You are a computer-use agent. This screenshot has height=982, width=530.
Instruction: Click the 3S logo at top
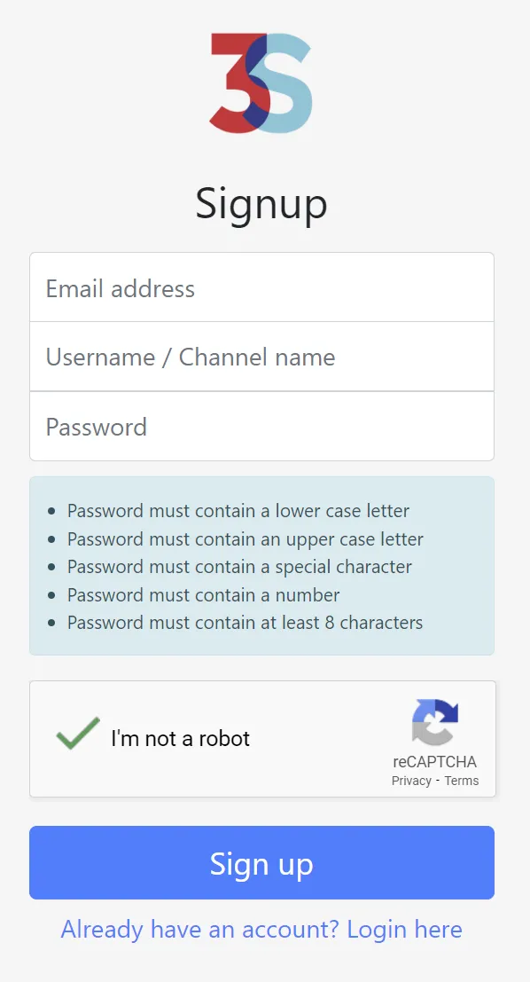[x=261, y=82]
